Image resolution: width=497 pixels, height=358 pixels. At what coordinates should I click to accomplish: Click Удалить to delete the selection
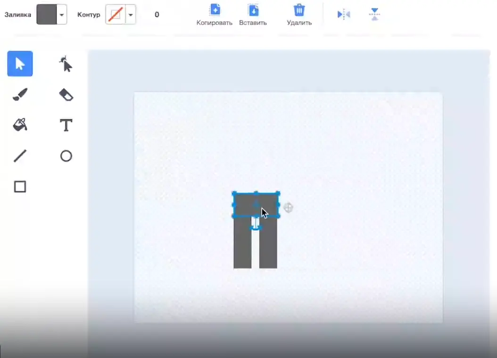point(299,15)
